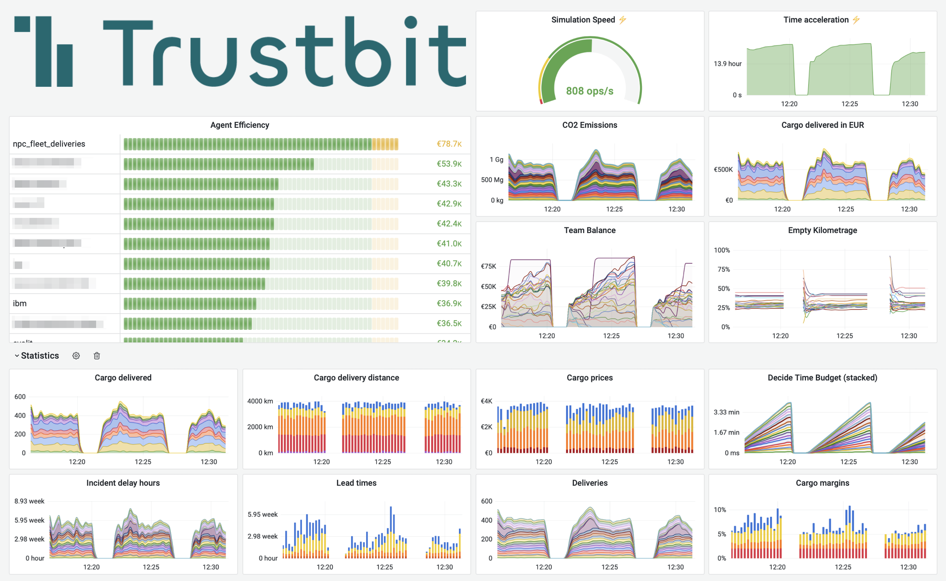
Task: Open the Cargo margins panel title
Action: 822,483
